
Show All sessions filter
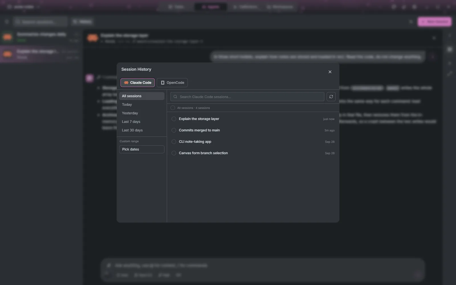[x=142, y=96]
